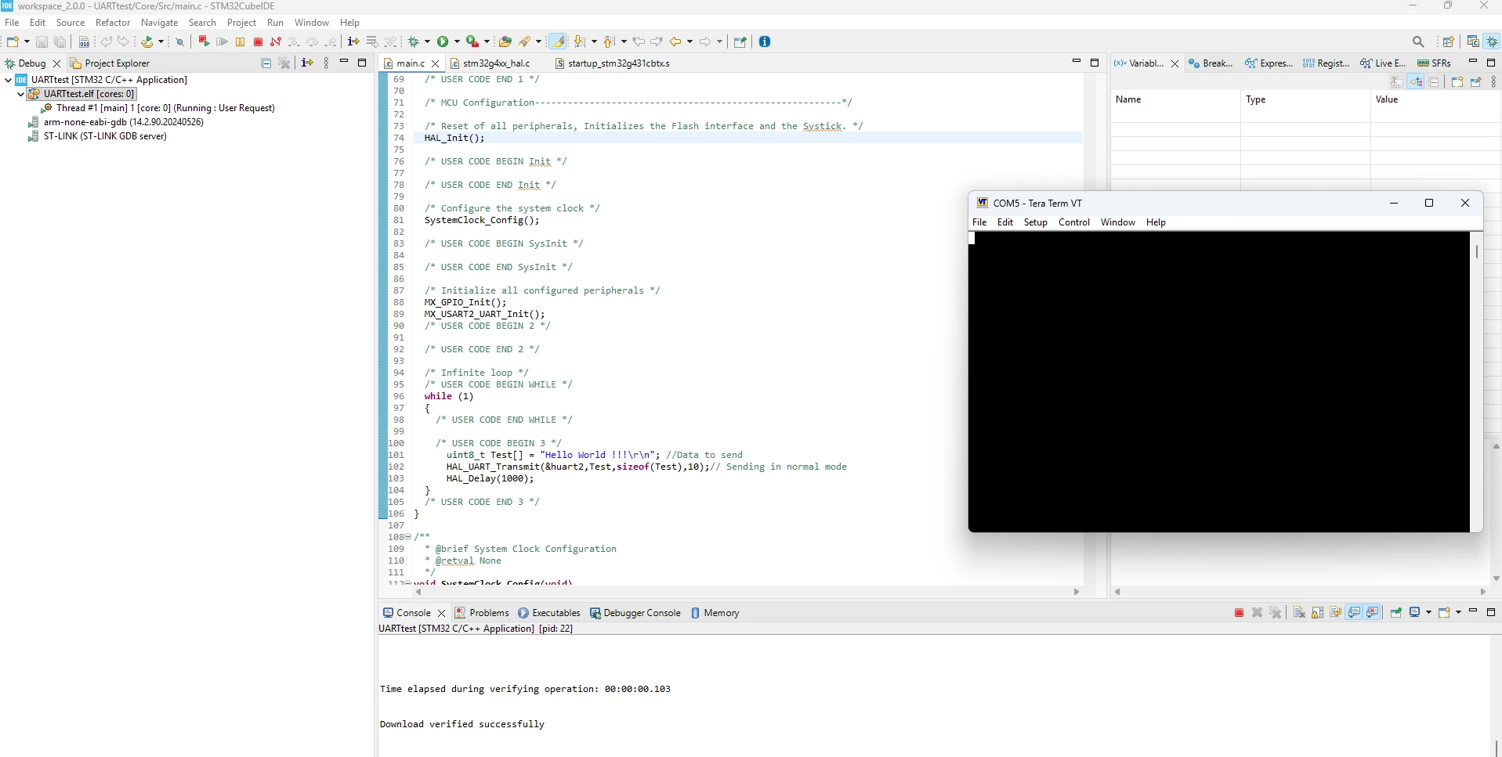Click Clear Console icon

[x=1299, y=613]
